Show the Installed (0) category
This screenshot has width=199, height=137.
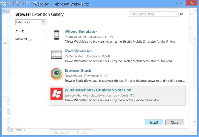coord(23,39)
